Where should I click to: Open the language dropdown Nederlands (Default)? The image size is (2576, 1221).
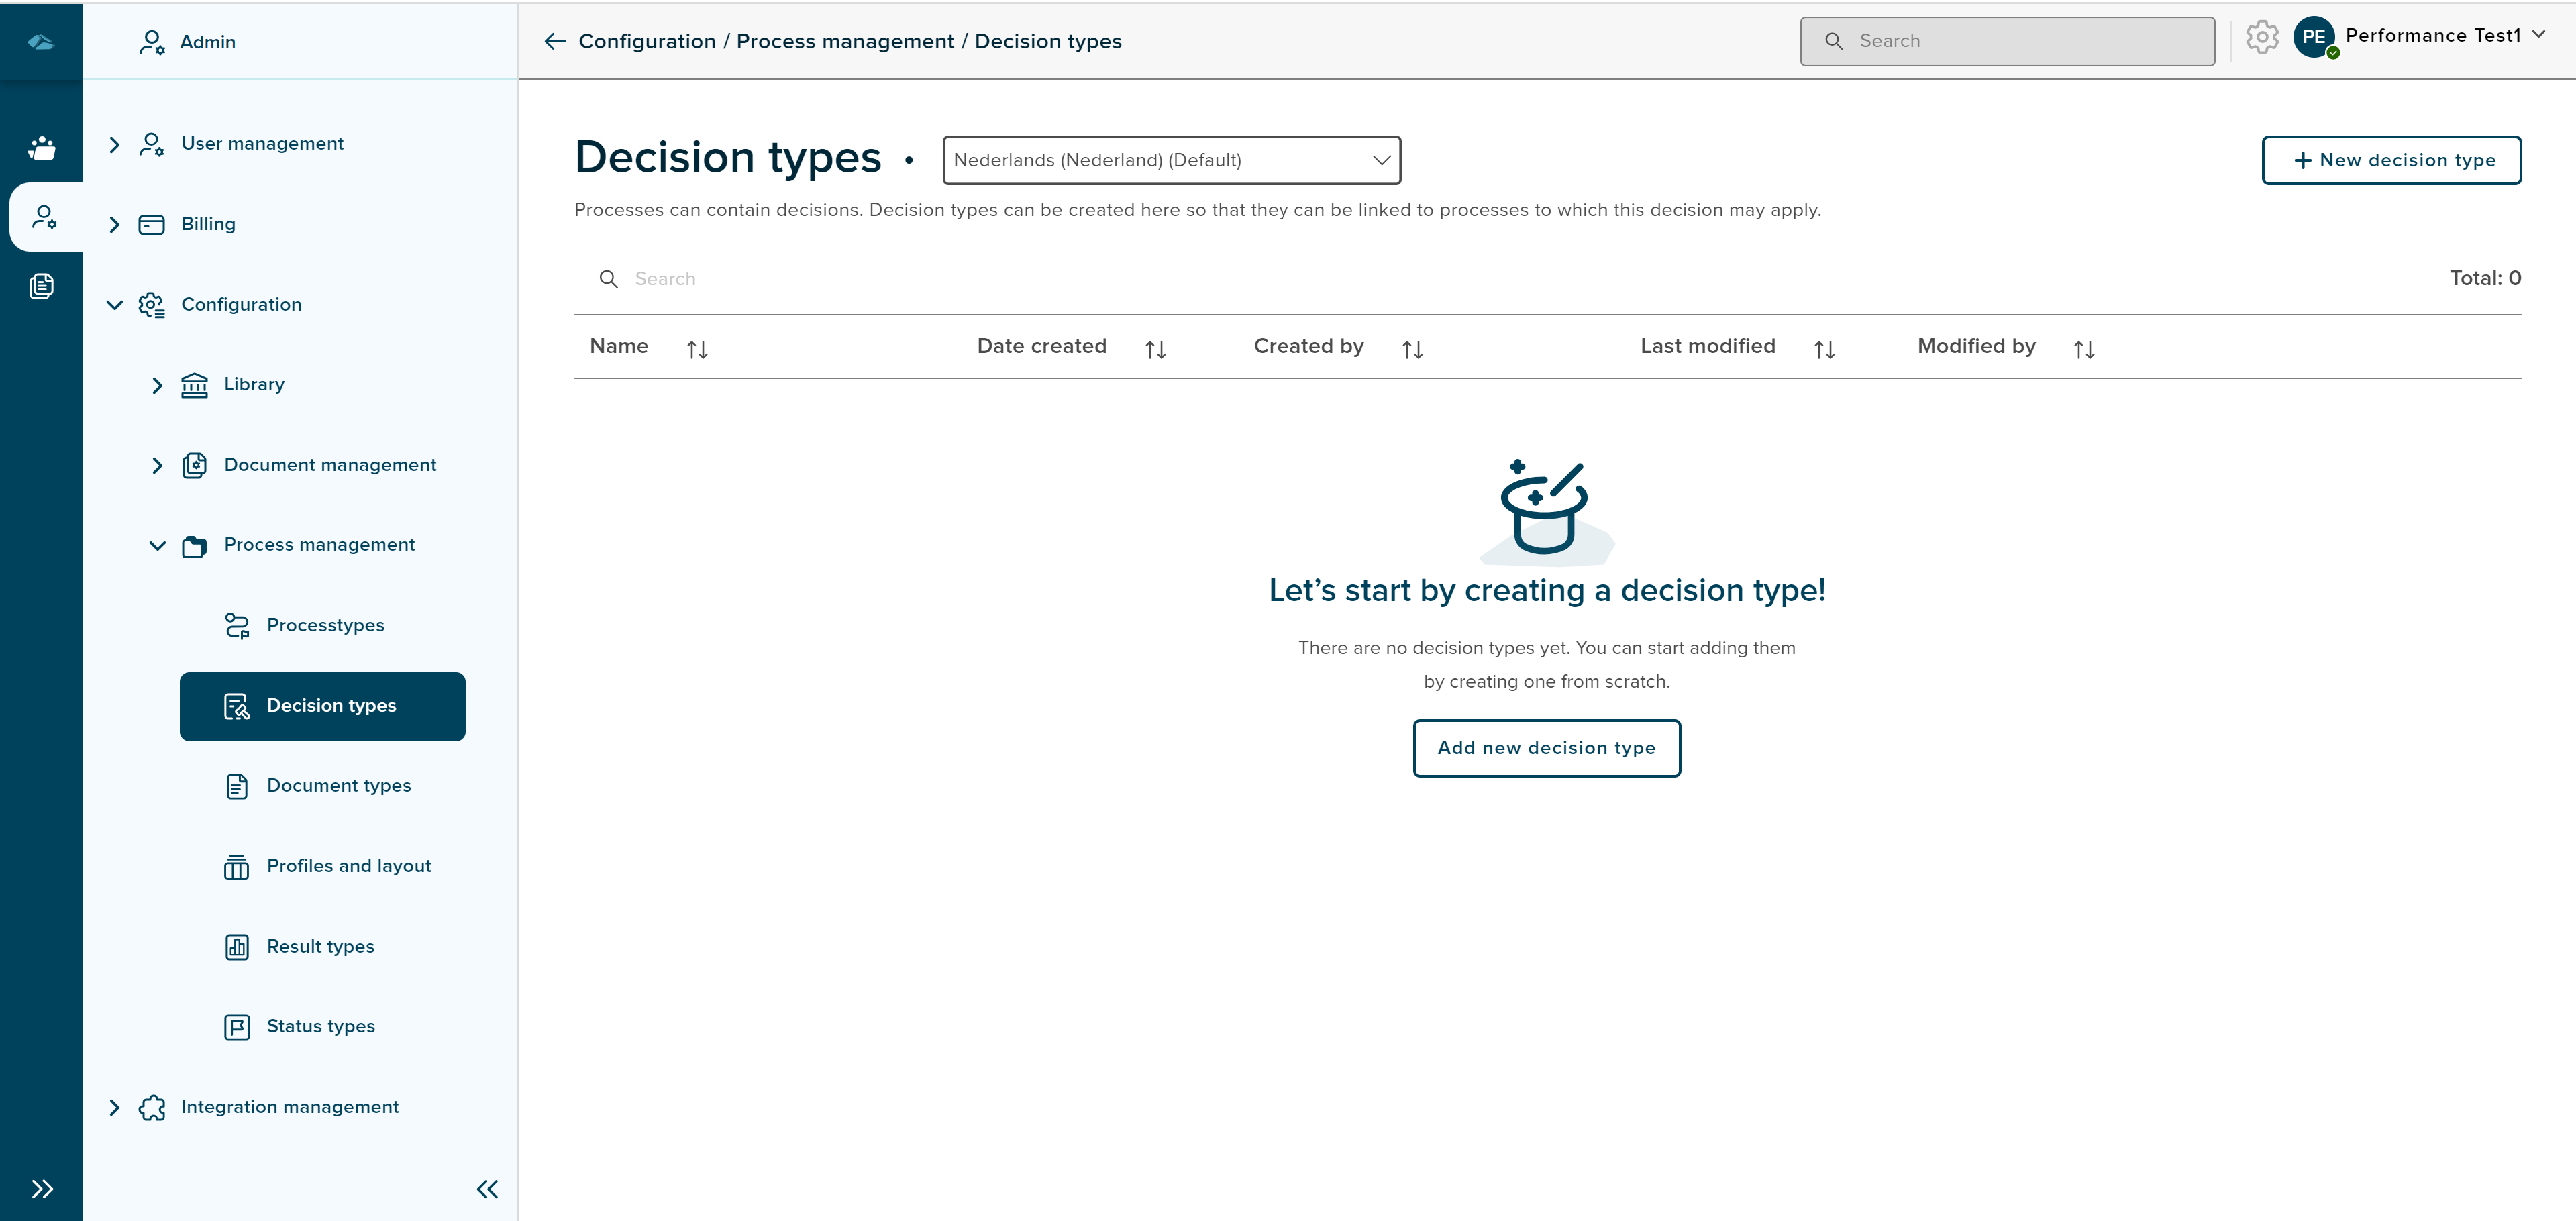pyautogui.click(x=1171, y=160)
